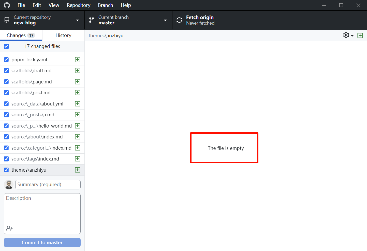The image size is (367, 251).
Task: Click the add co-author person icon
Action: [9, 228]
